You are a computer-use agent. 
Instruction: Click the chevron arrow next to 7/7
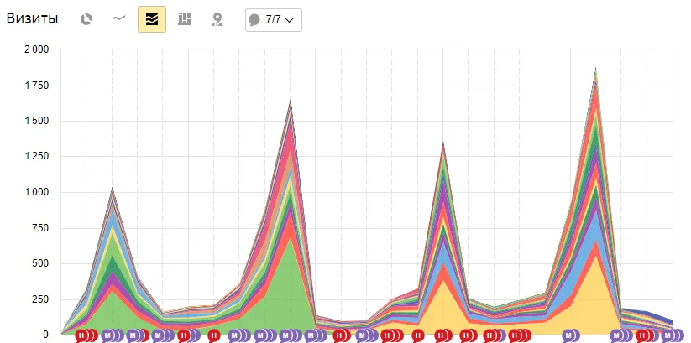click(x=290, y=20)
